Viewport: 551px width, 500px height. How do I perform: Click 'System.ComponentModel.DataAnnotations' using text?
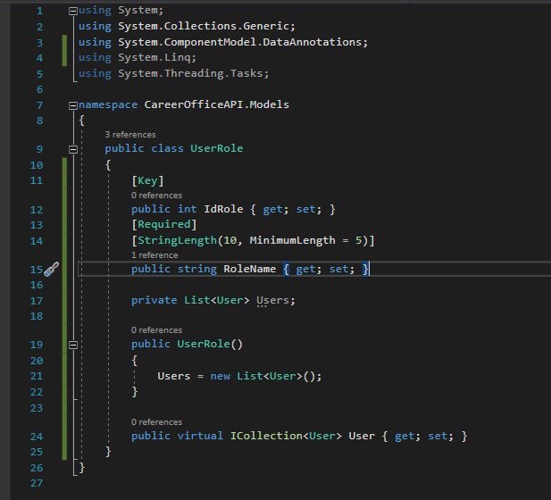[x=239, y=42]
